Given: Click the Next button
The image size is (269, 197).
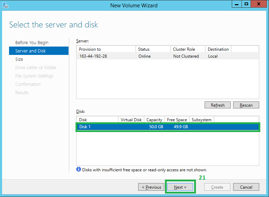Looking at the screenshot, I should pyautogui.click(x=180, y=187).
